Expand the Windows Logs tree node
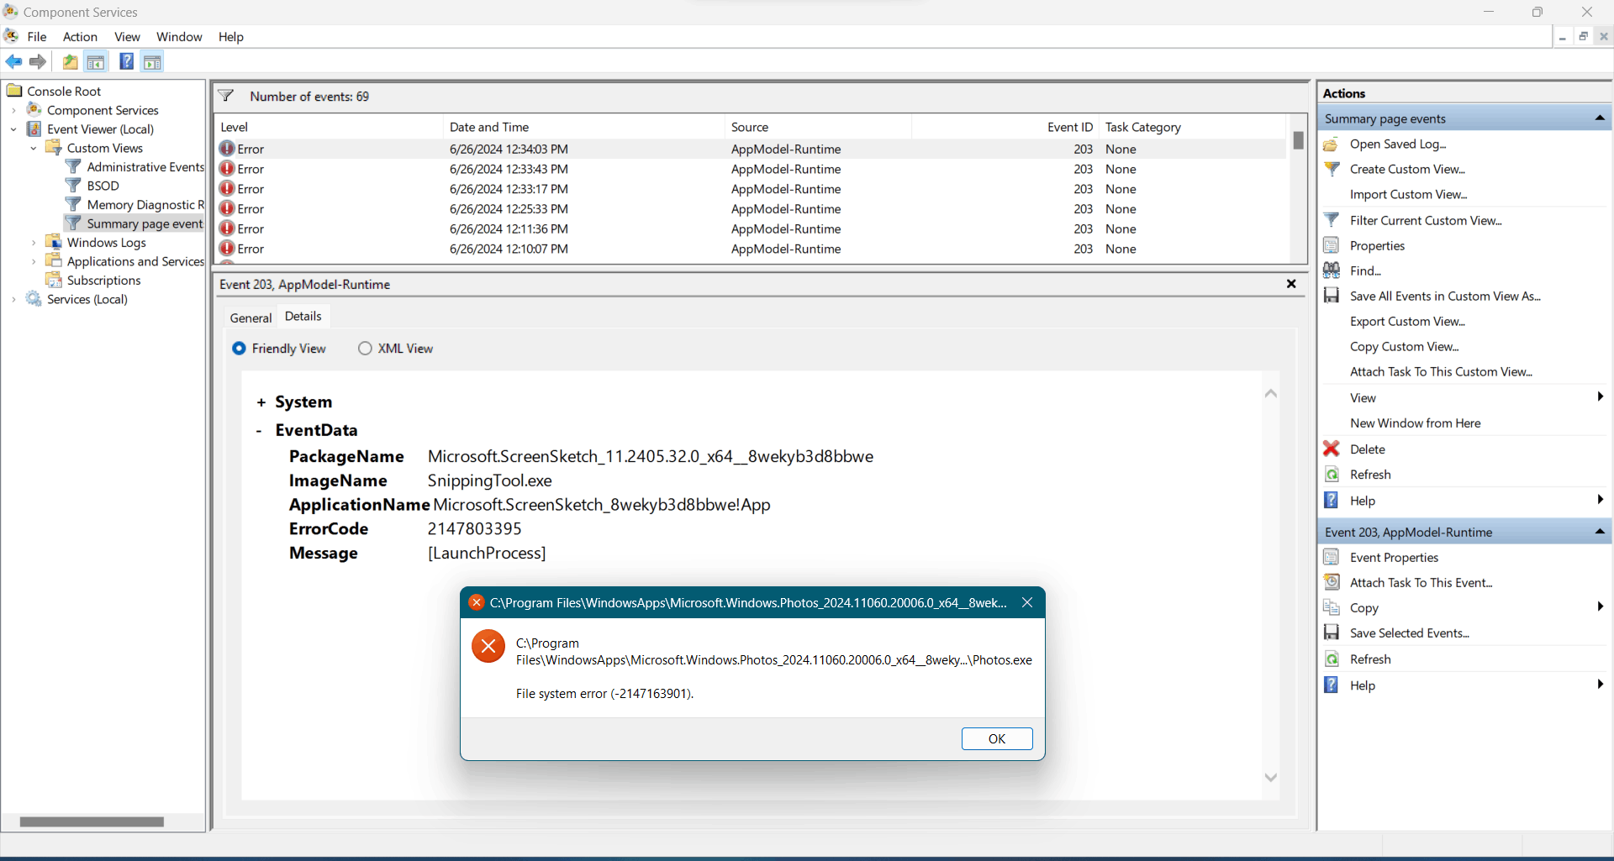 (34, 243)
